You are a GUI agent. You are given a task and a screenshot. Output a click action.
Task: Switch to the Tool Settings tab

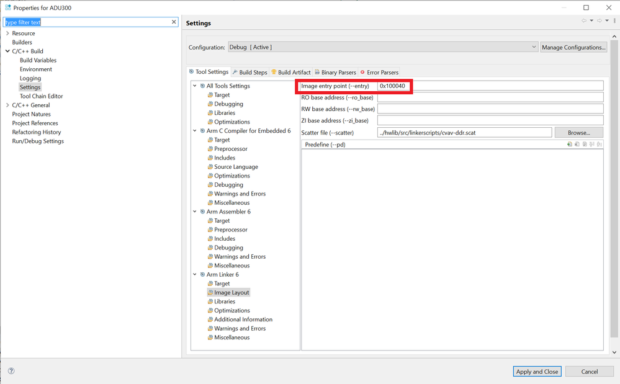pos(209,72)
